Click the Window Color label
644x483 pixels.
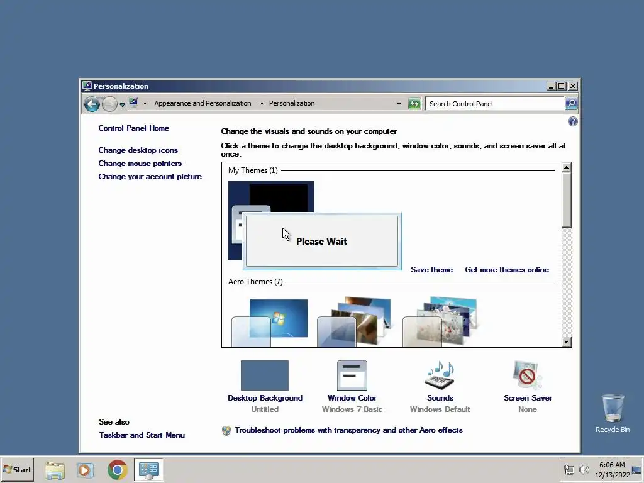(352, 398)
